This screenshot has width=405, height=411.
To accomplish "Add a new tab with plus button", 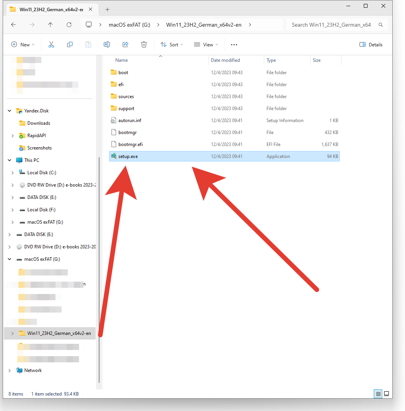I will click(107, 9).
